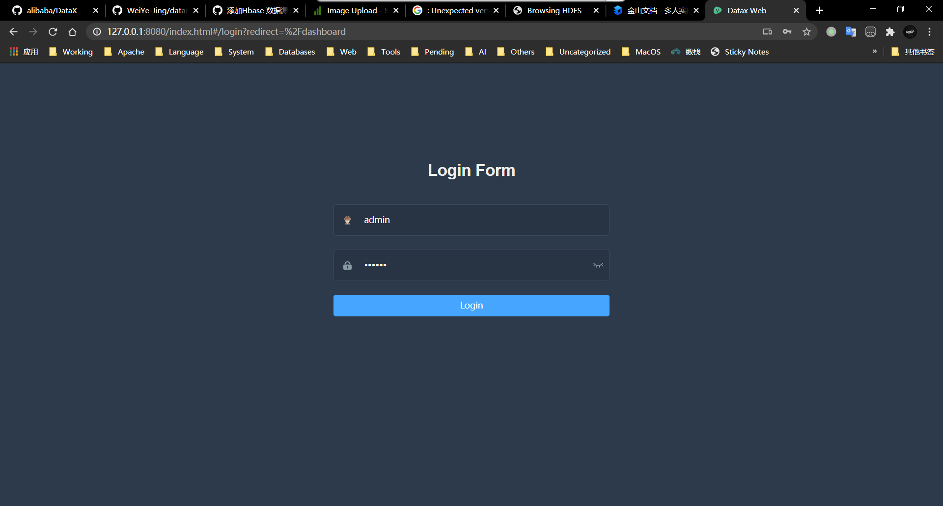
Task: Open the Databases bookmarks folder
Action: [x=290, y=52]
